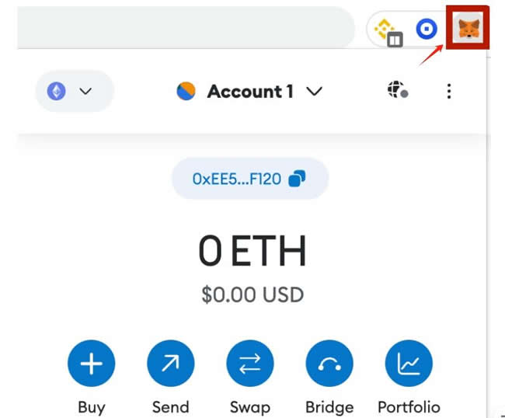Click the Account 1 name label
Screen dimensions: 505x418
(249, 92)
